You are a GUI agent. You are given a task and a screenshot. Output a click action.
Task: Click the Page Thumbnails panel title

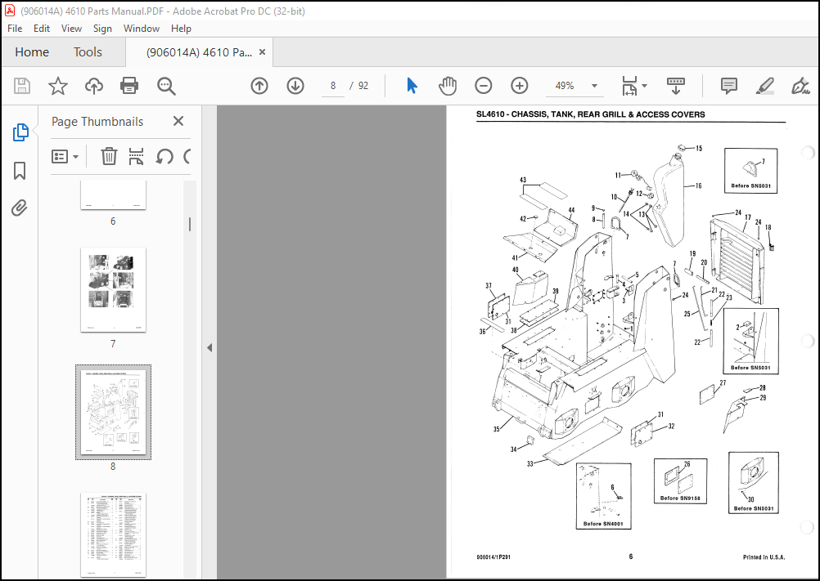point(97,122)
